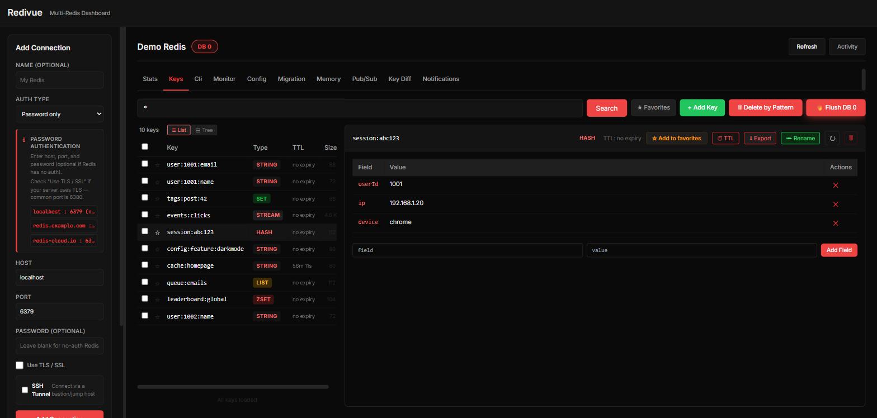Click Delete by Pattern button
The image size is (877, 418).
tap(765, 107)
